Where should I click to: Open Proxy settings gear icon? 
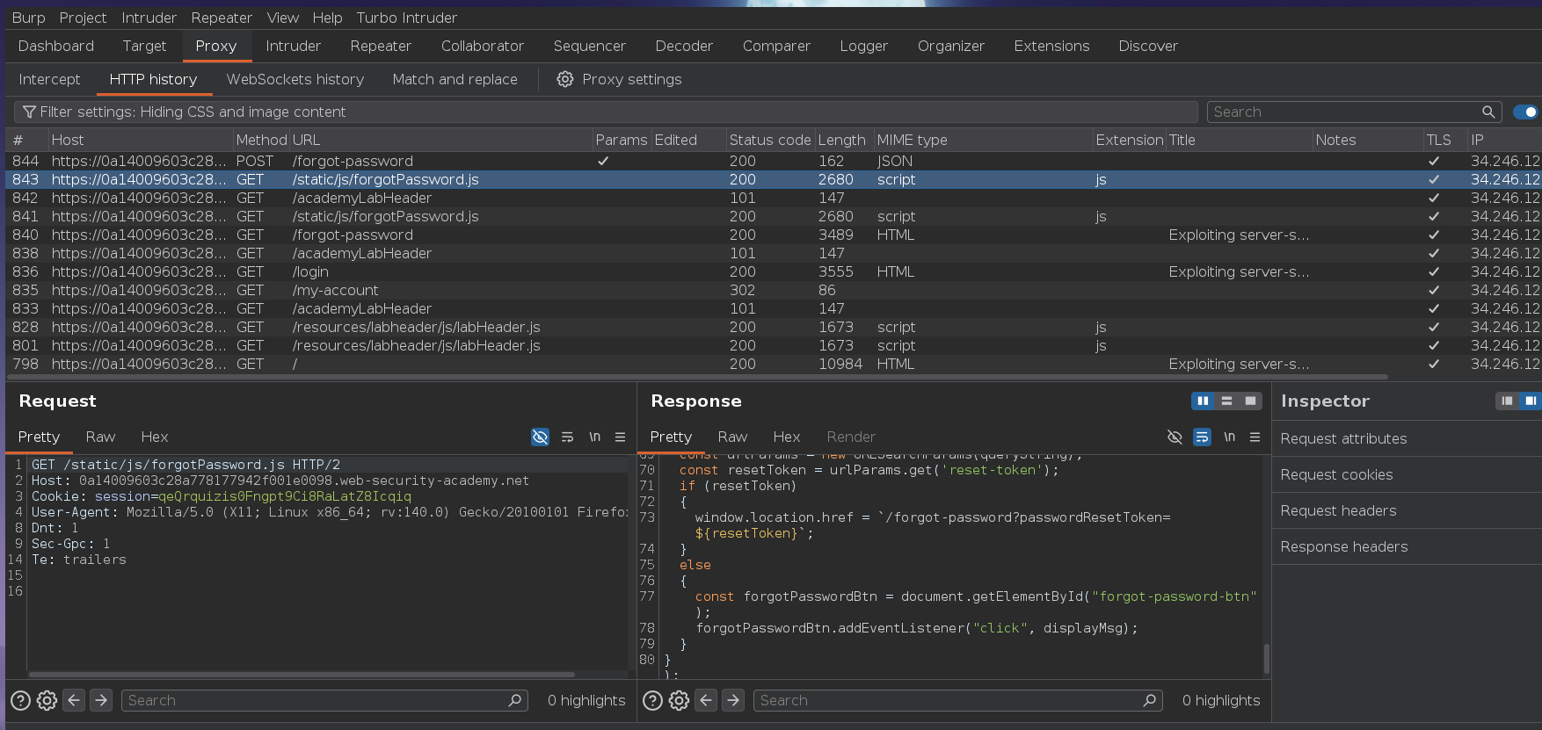pyautogui.click(x=565, y=79)
